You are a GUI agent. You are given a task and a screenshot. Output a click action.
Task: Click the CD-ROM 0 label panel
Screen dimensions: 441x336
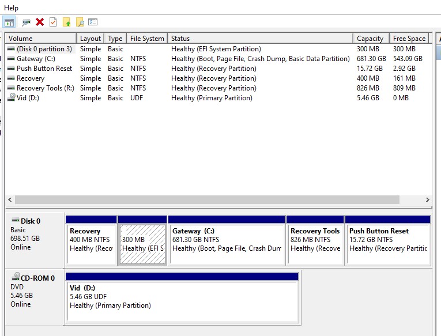tap(35, 297)
